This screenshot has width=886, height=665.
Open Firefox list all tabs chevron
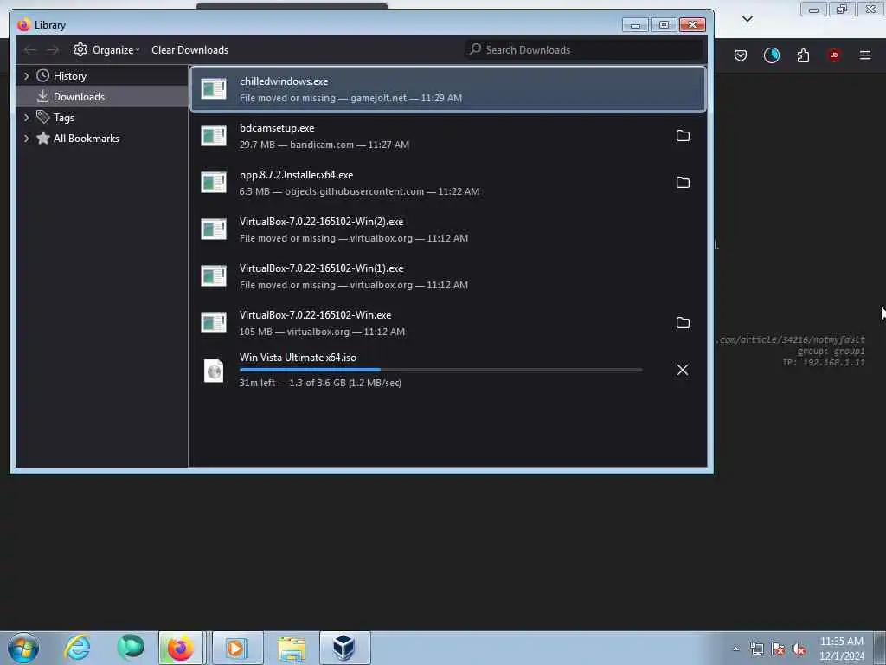click(x=747, y=19)
